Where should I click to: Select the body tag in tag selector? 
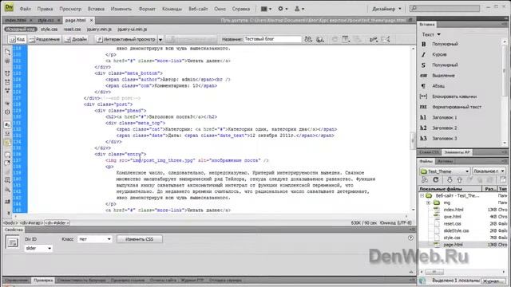[10, 223]
